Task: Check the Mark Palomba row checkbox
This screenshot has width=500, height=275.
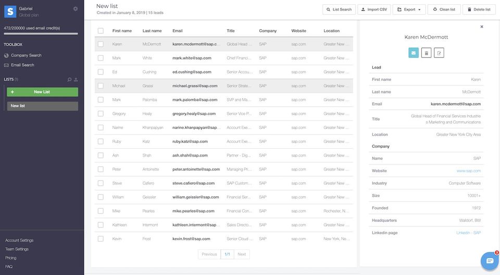Action: tap(101, 100)
